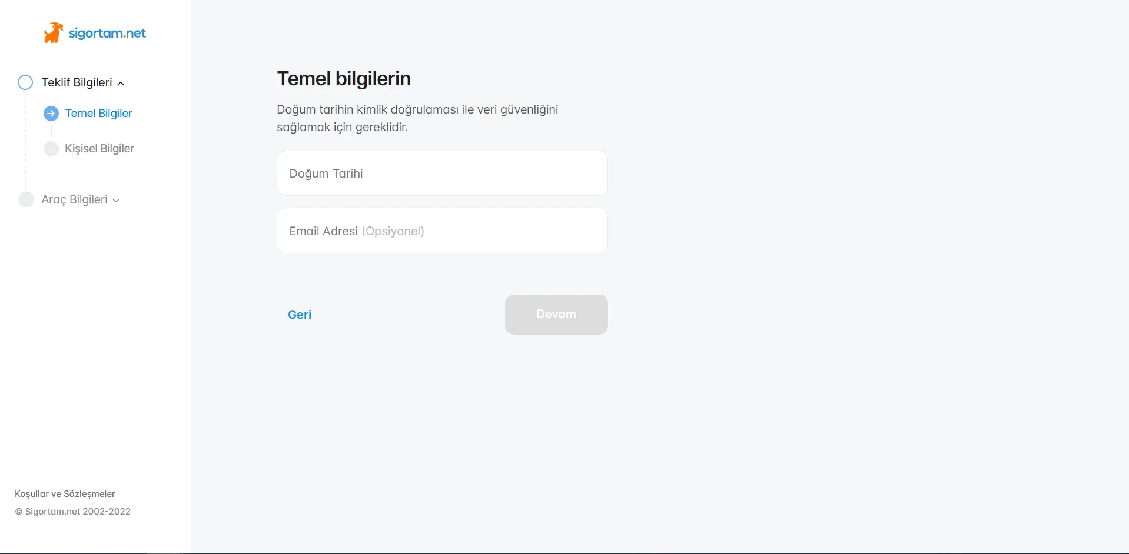Collapse the Teklif Bilgileri section chevron
This screenshot has height=554, width=1129.
121,84
